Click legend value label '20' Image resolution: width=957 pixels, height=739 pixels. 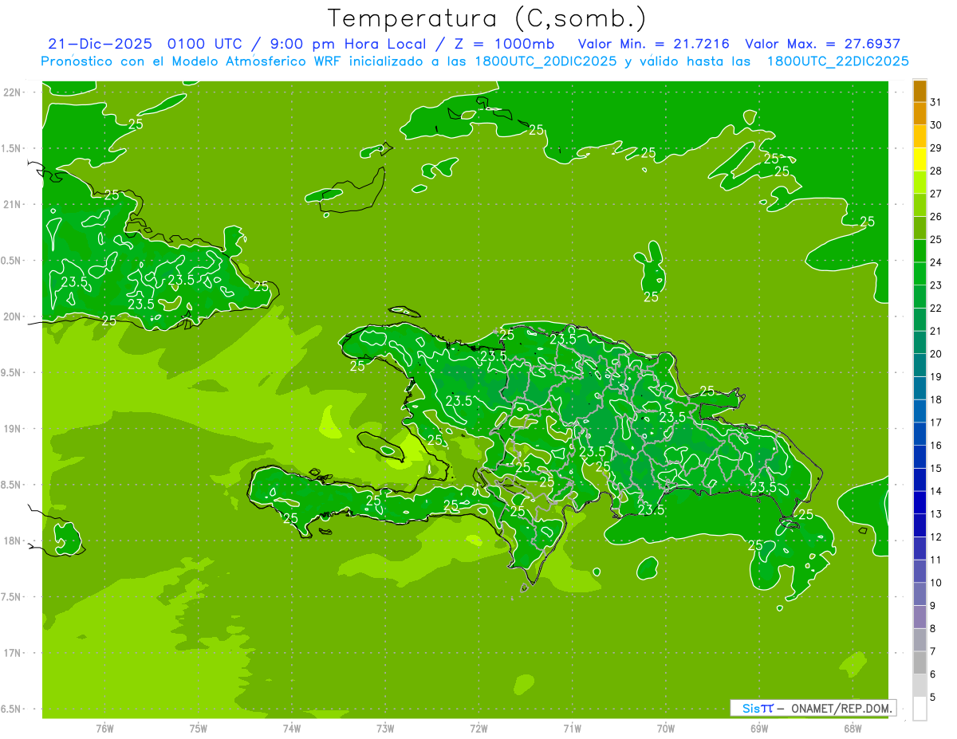click(936, 354)
